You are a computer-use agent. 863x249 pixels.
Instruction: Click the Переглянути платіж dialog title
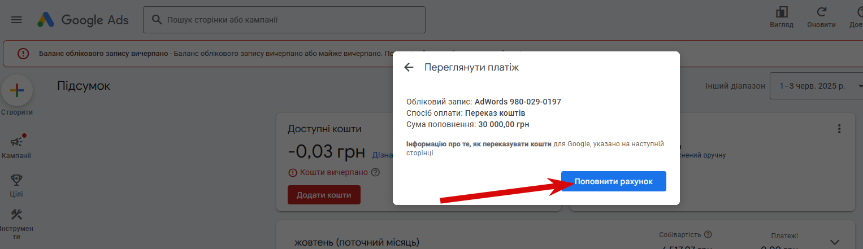[x=471, y=67]
